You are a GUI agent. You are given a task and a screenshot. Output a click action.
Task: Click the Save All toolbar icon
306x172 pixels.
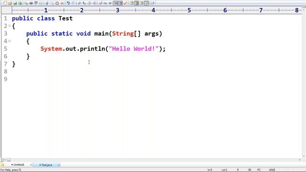[x=20, y=3]
